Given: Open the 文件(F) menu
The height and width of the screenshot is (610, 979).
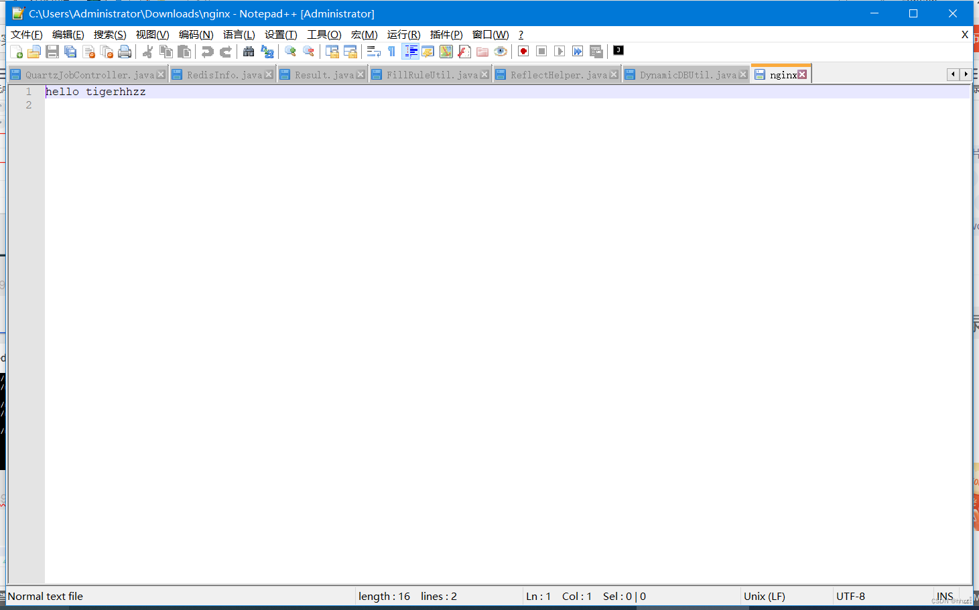Looking at the screenshot, I should 27,35.
